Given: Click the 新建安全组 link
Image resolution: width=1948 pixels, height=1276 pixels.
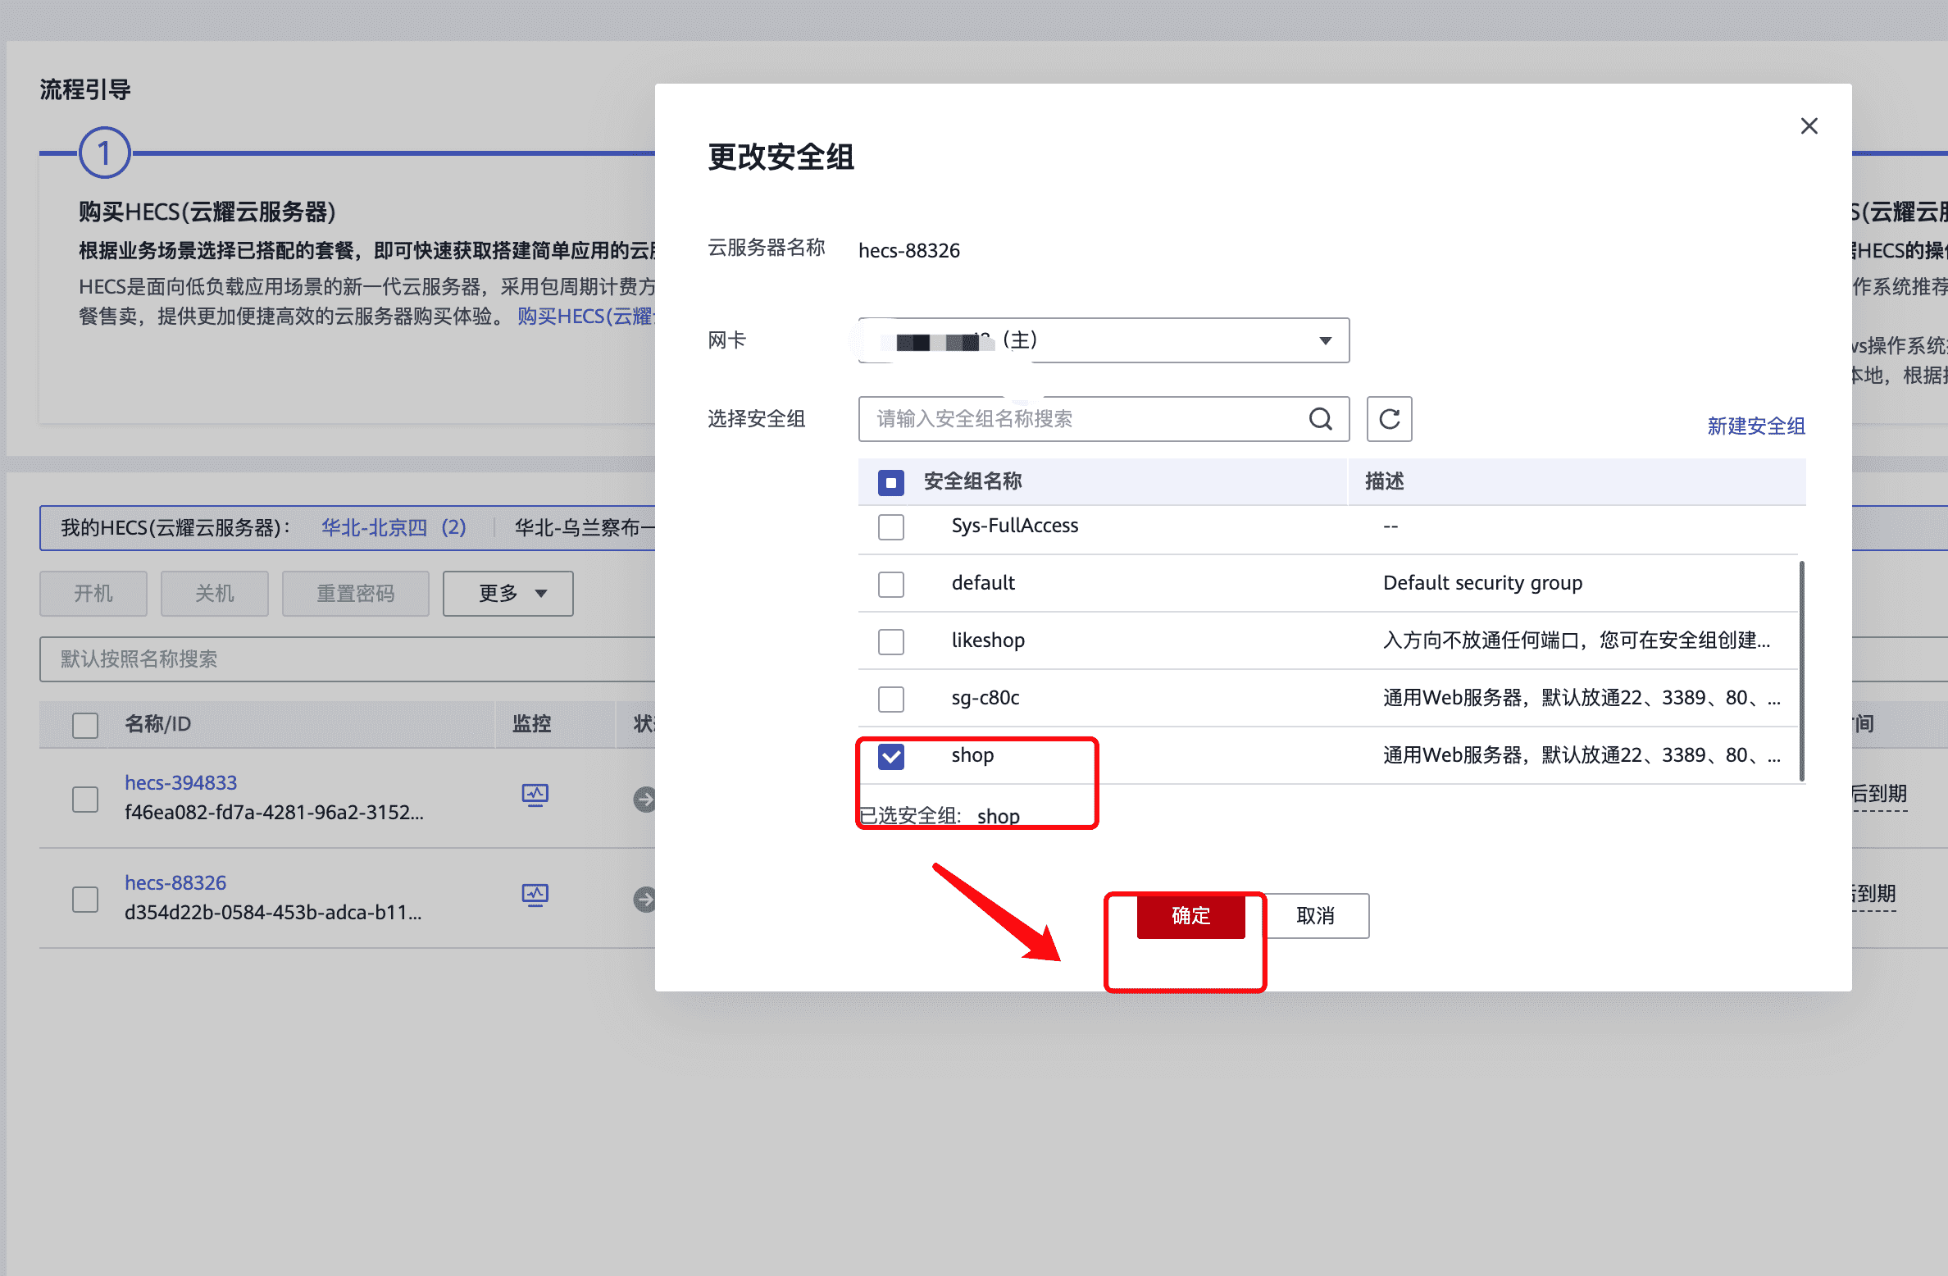Looking at the screenshot, I should (x=1755, y=426).
